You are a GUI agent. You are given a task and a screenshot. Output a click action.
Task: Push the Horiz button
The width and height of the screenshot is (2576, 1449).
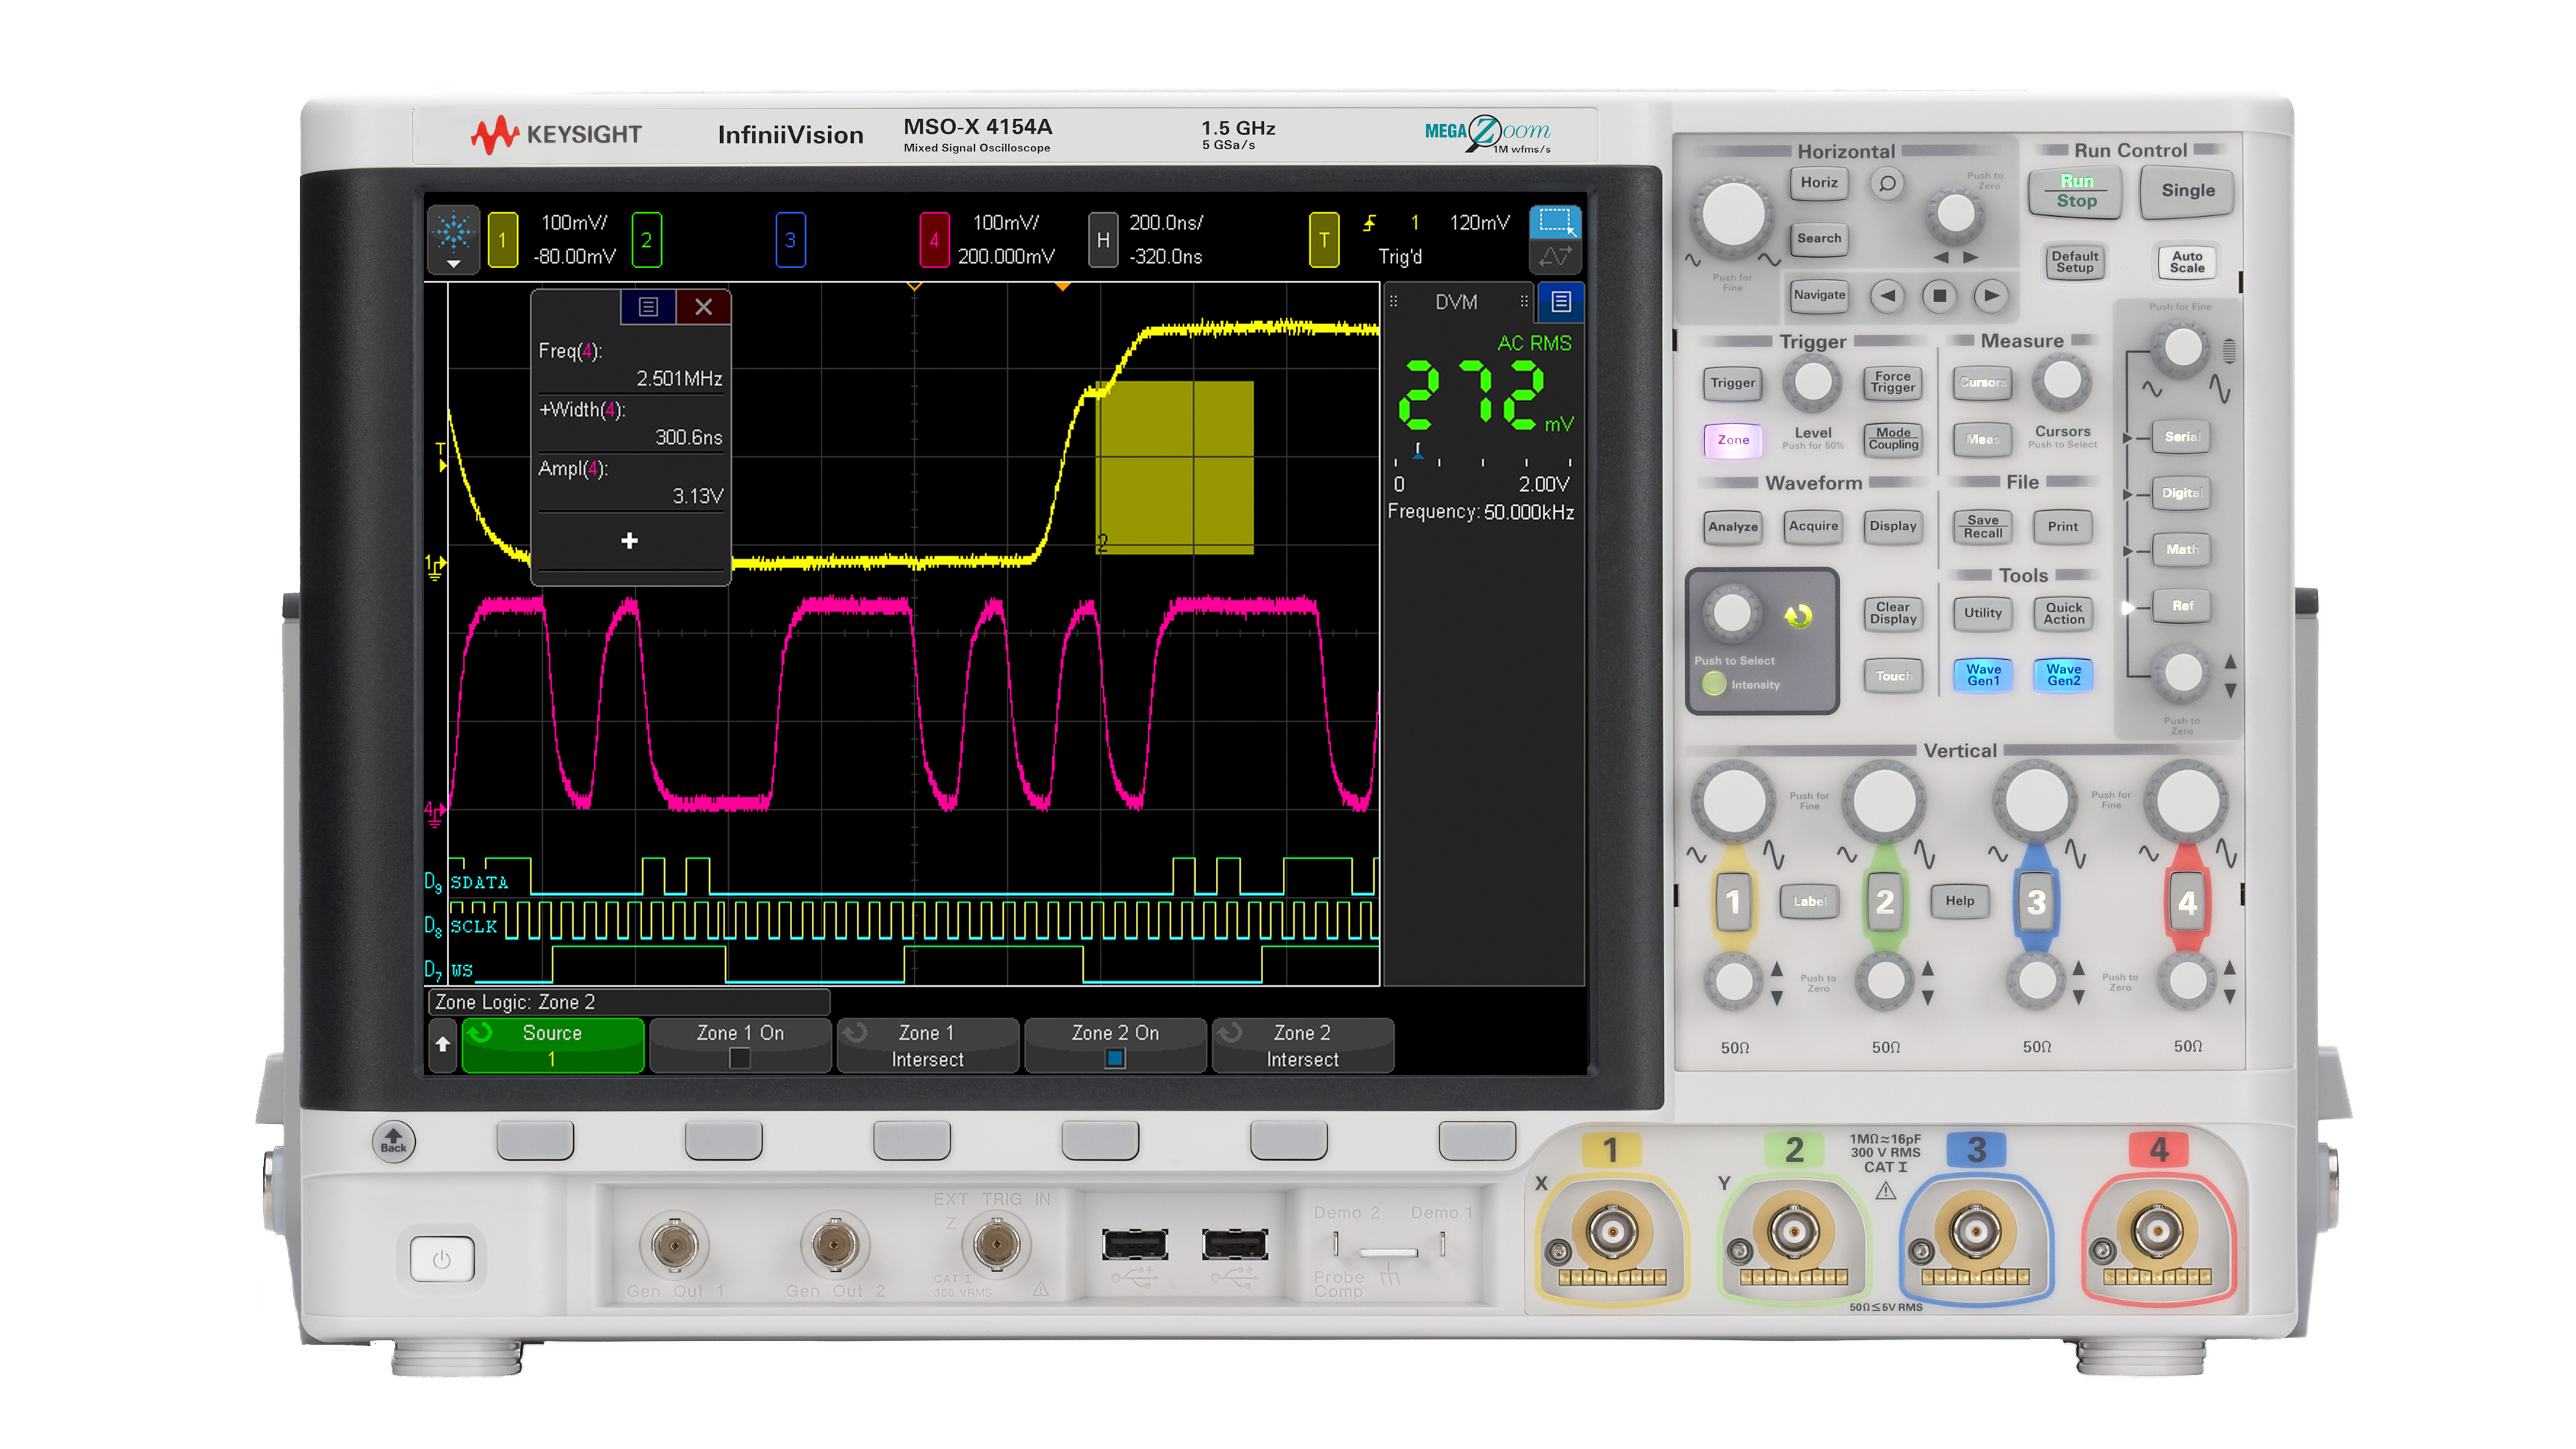pyautogui.click(x=1818, y=182)
